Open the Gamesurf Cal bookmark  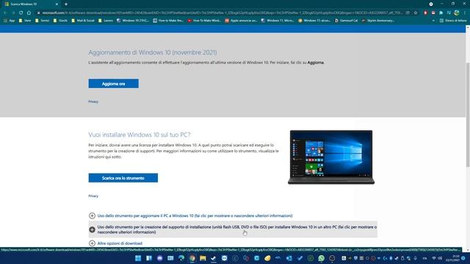pos(346,21)
